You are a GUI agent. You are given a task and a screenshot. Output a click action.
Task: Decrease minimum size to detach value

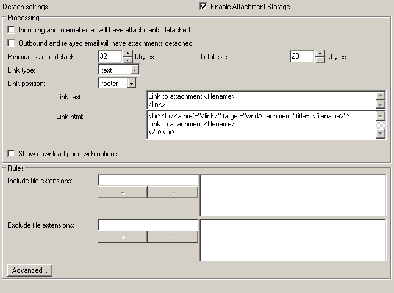point(127,60)
